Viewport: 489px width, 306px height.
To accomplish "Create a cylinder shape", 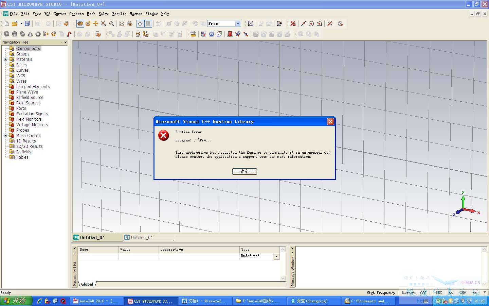I will coord(22,34).
